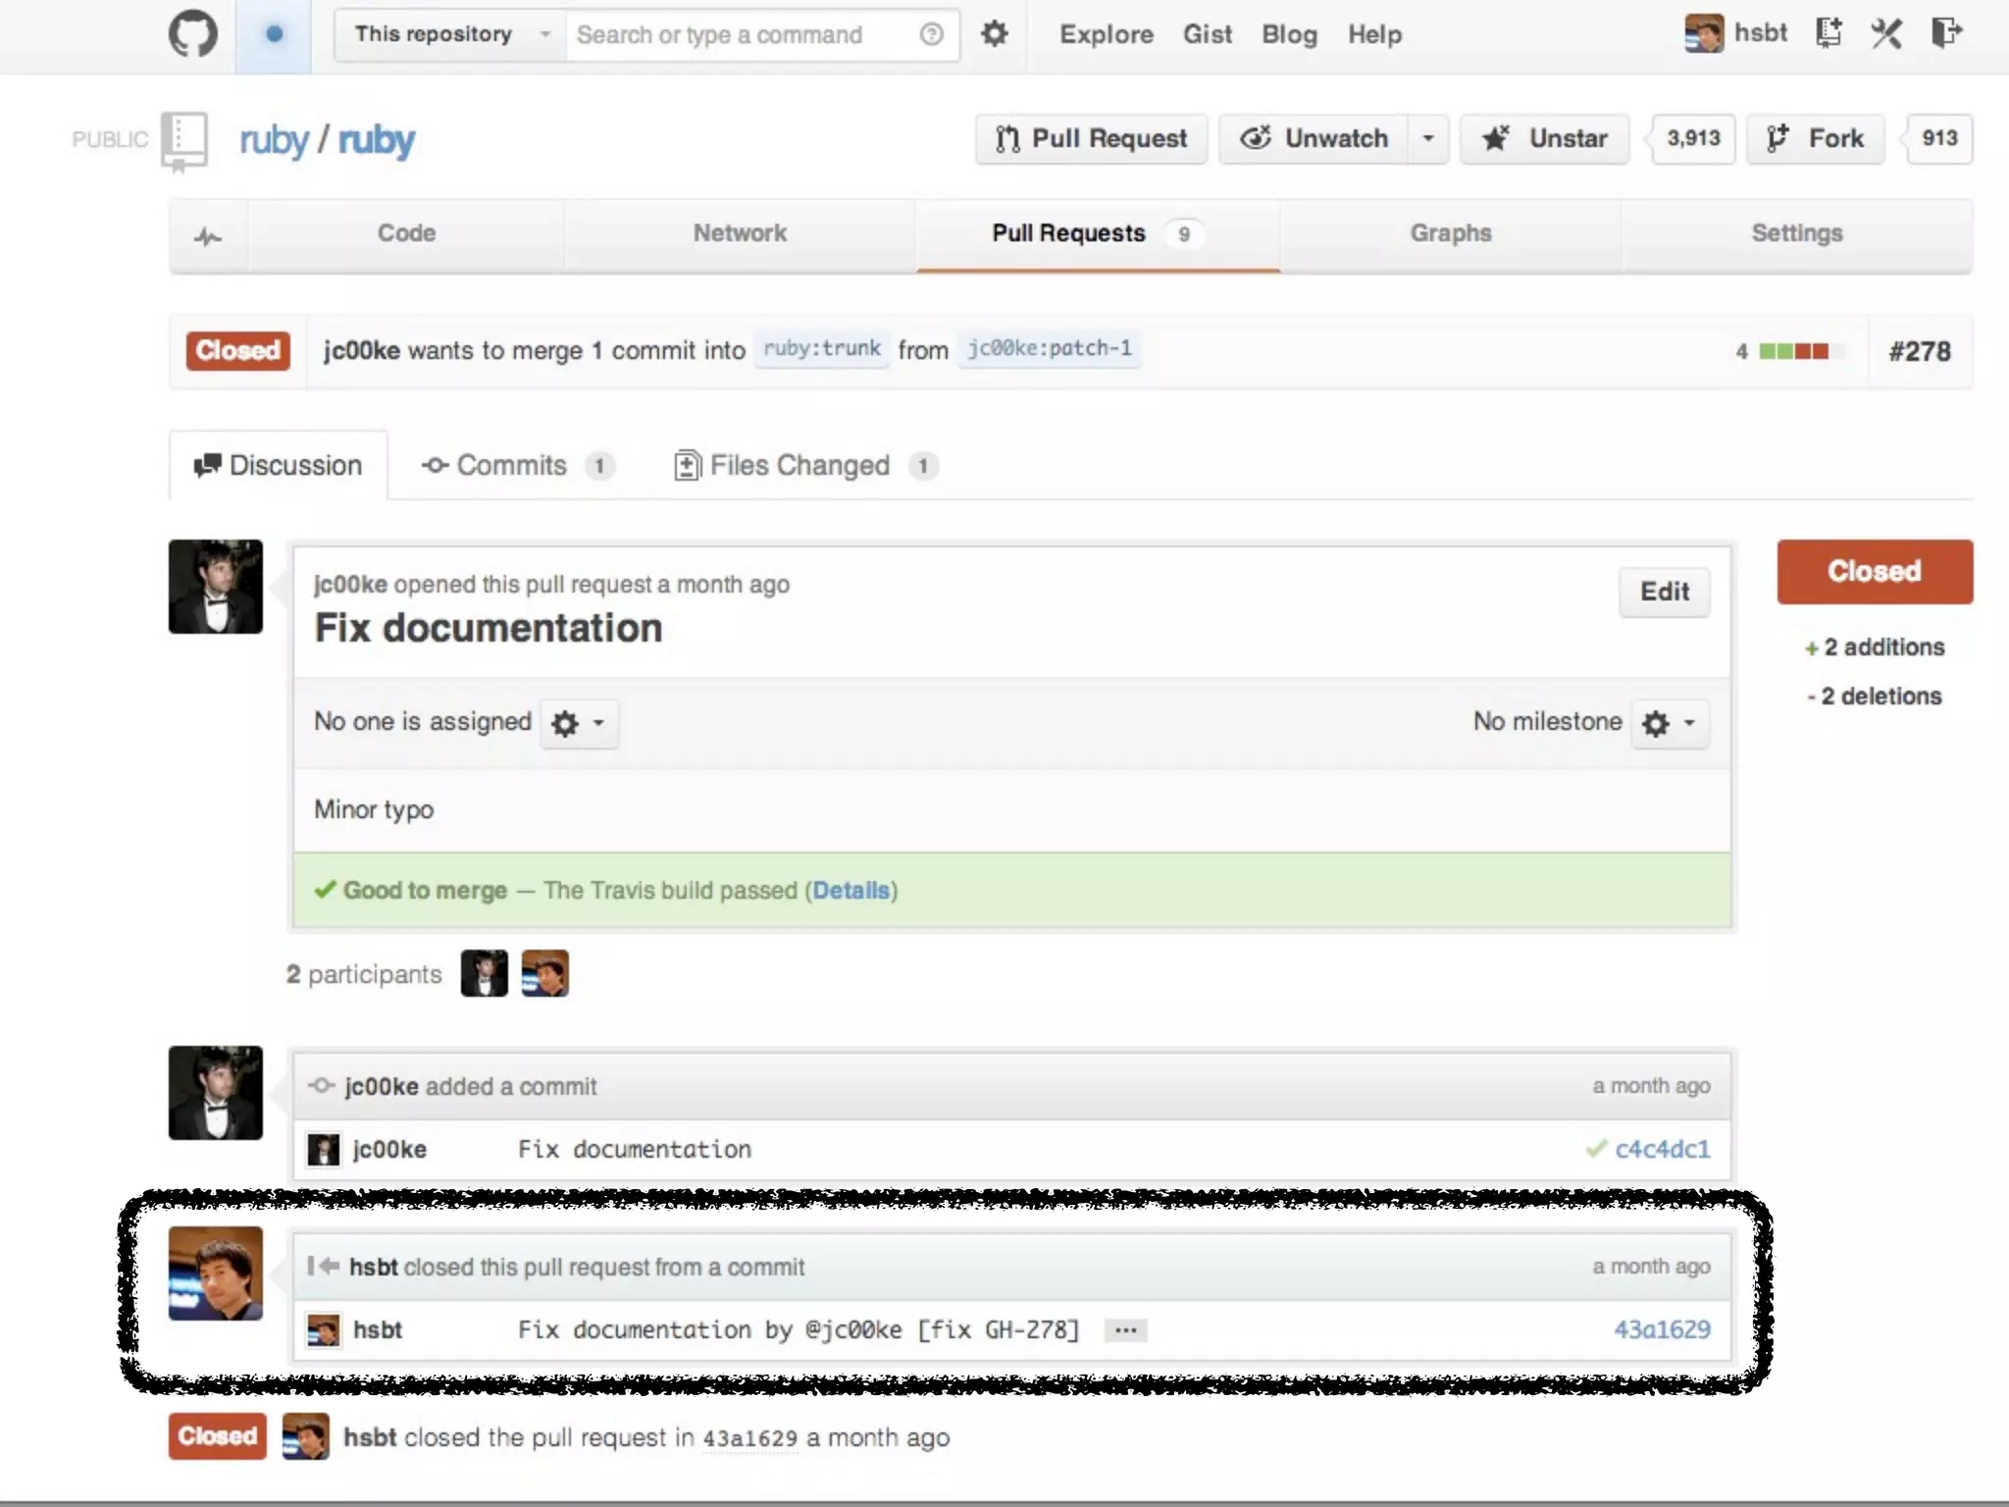Viewport: 2009px width, 1507px height.
Task: Switch to the Graphs tab
Action: (1451, 234)
